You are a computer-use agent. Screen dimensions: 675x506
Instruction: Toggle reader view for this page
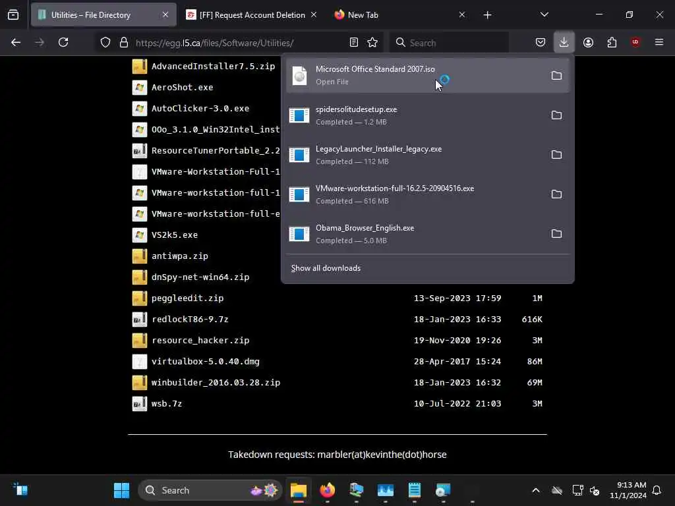click(354, 43)
